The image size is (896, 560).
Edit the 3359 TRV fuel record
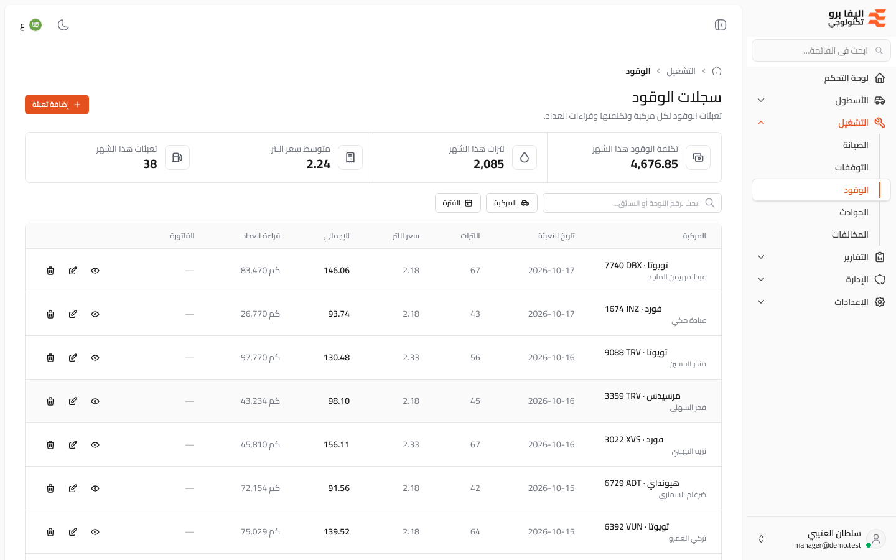coord(73,401)
